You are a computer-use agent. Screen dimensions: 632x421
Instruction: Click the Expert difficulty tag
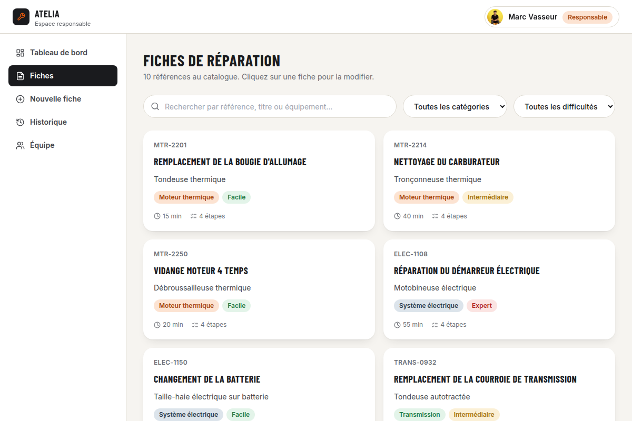pos(482,306)
